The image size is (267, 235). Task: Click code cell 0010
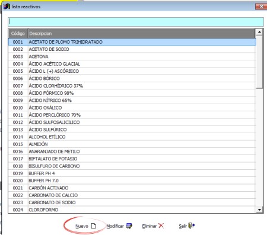tap(18, 108)
